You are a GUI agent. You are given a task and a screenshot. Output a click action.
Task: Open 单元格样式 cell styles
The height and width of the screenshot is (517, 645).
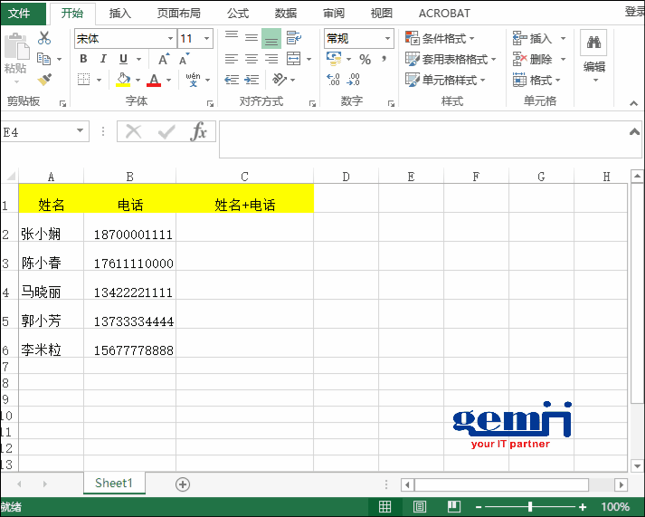click(445, 80)
